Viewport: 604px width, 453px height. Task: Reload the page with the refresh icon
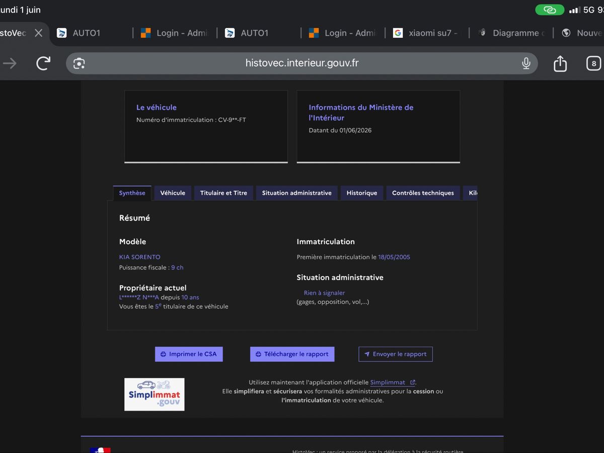tap(43, 63)
